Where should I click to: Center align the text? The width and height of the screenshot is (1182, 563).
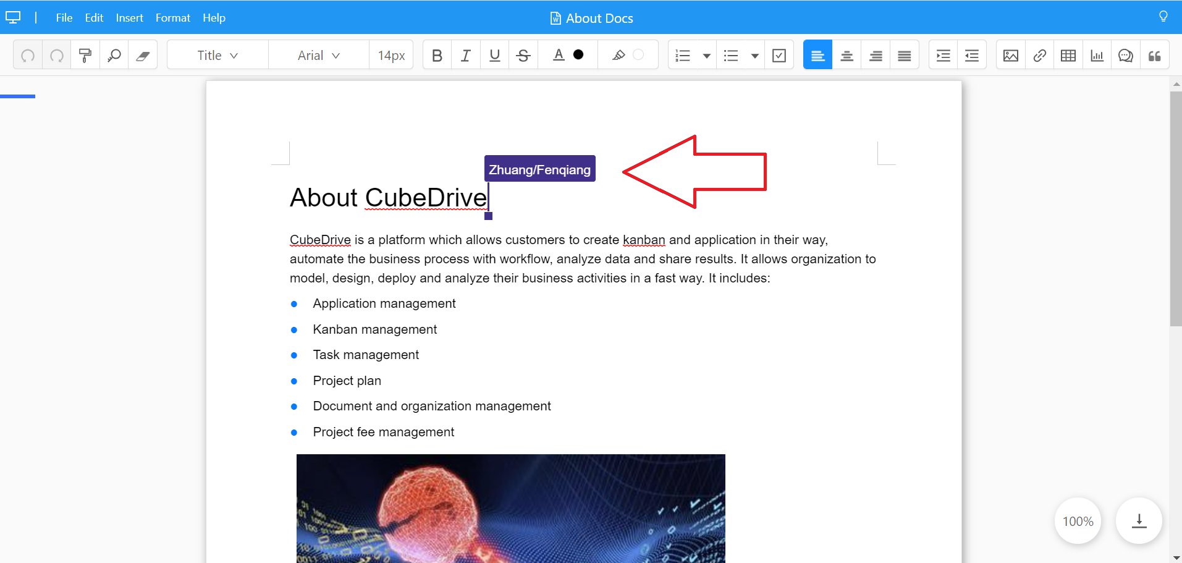(847, 56)
